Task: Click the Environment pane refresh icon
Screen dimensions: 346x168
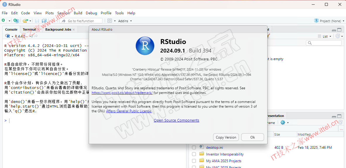Action: pos(338,36)
